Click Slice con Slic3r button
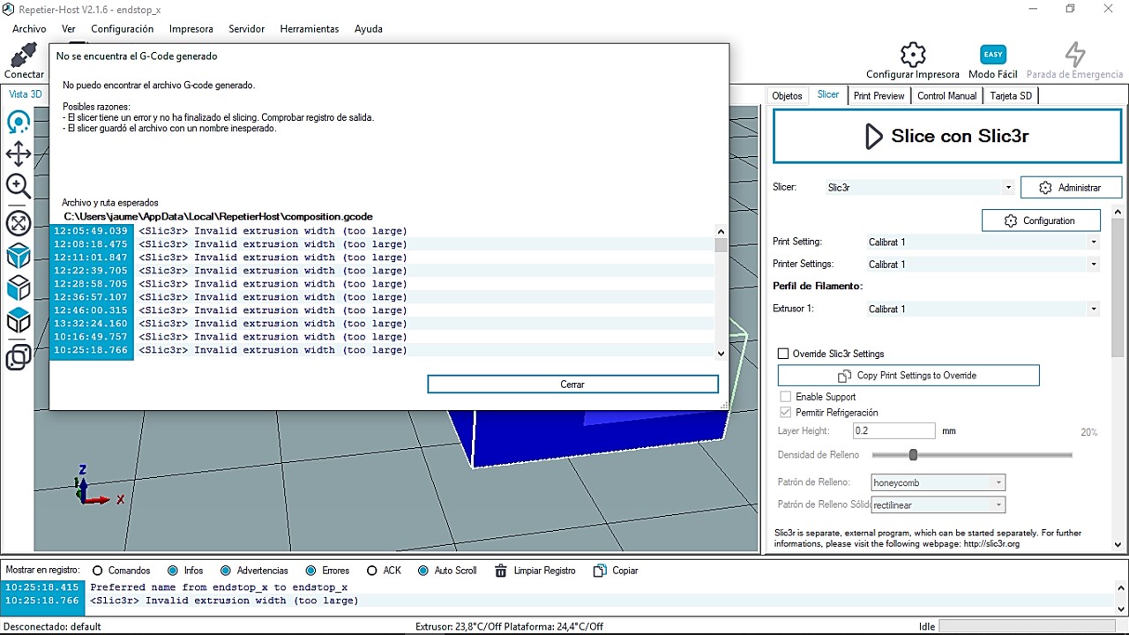 947,136
